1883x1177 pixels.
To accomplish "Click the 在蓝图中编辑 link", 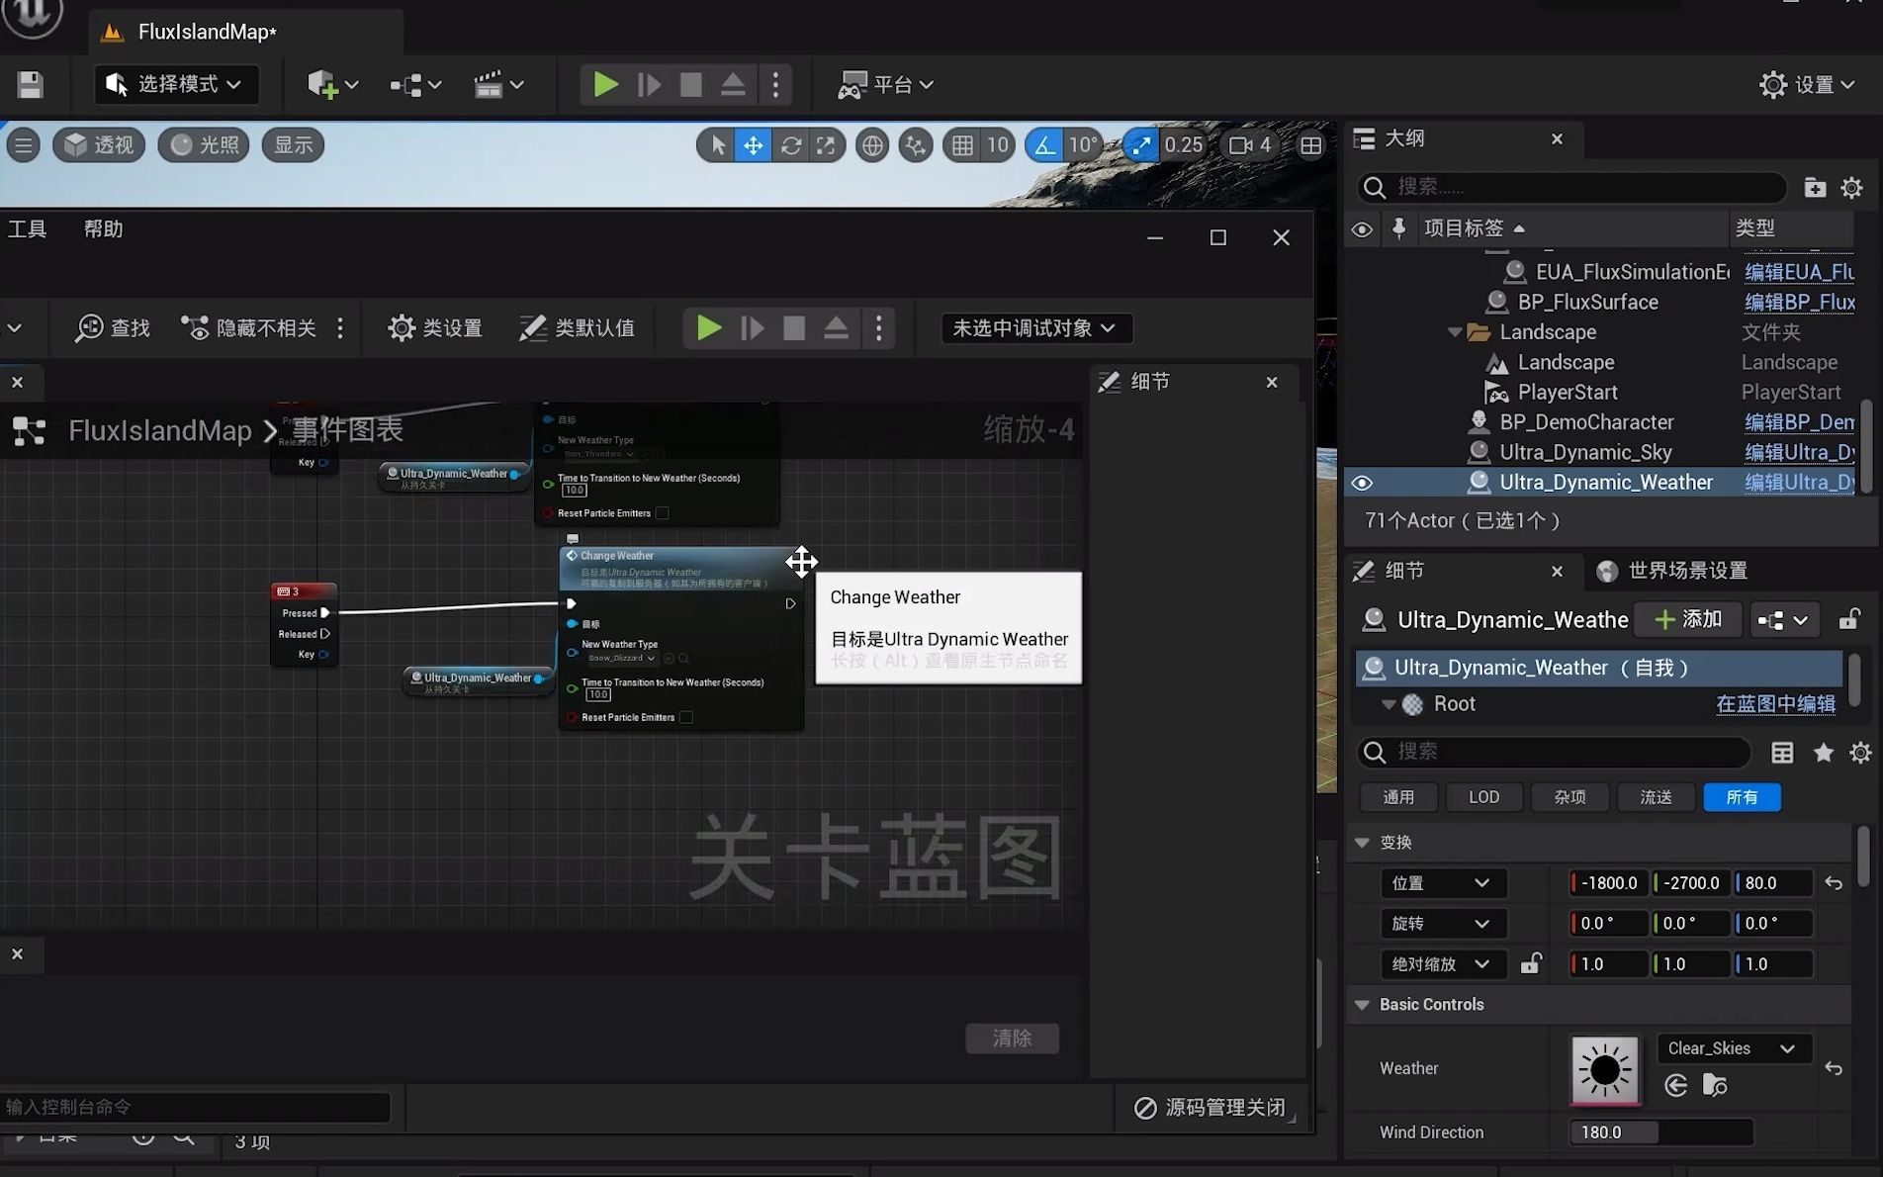I will (1775, 703).
